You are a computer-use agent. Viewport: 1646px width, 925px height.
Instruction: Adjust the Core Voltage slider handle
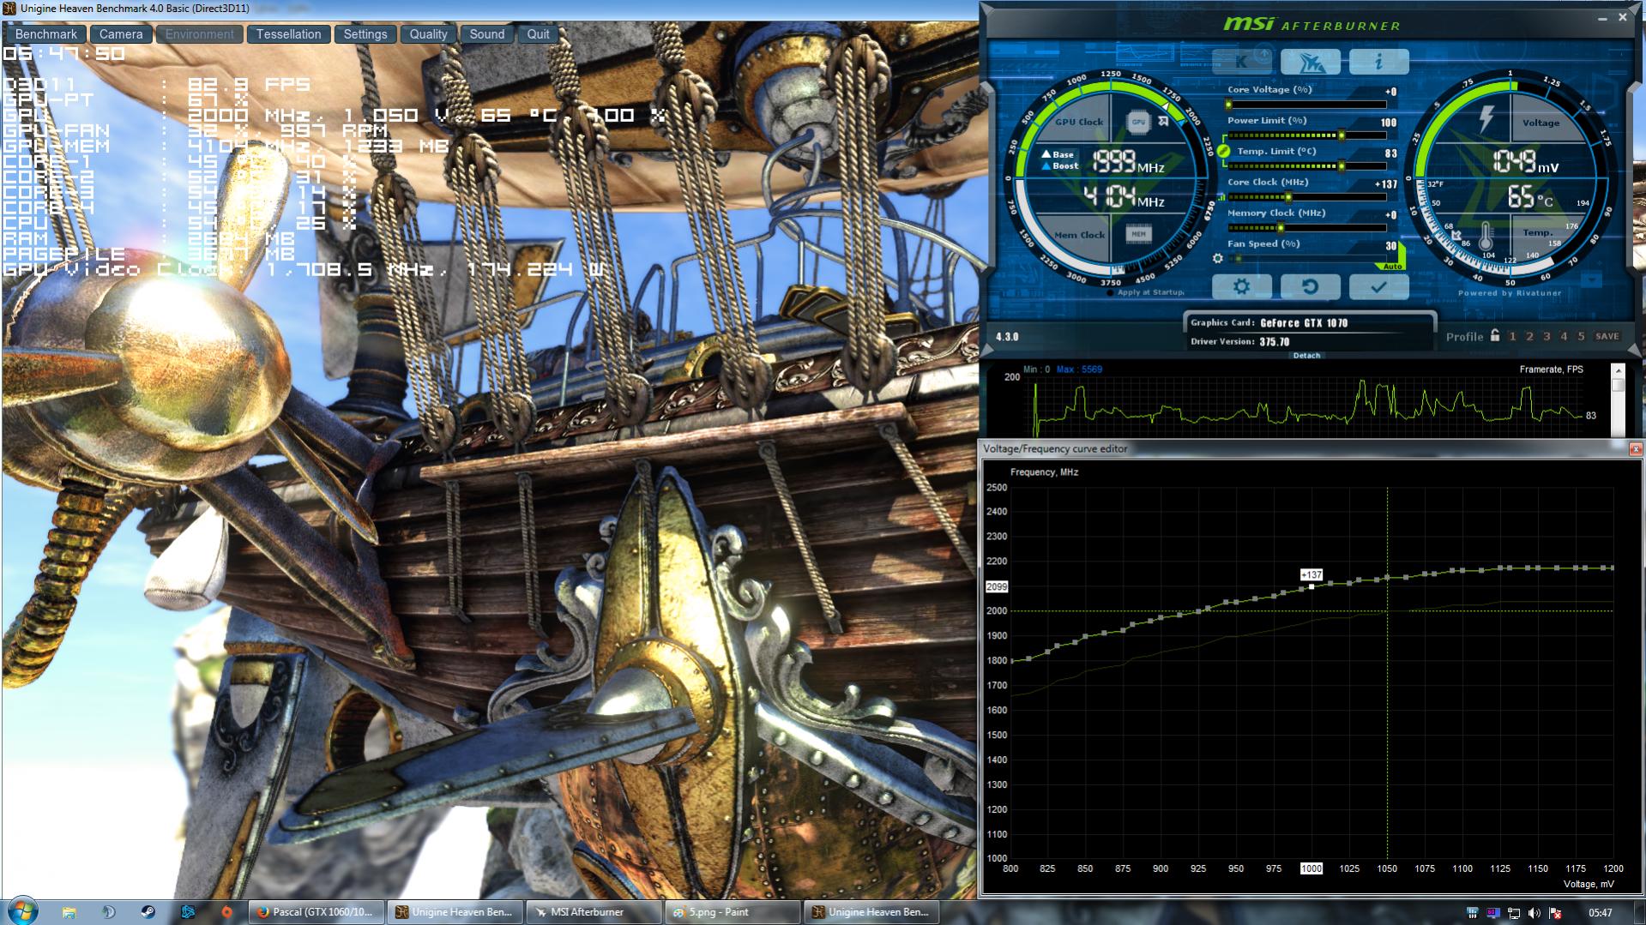tap(1228, 105)
